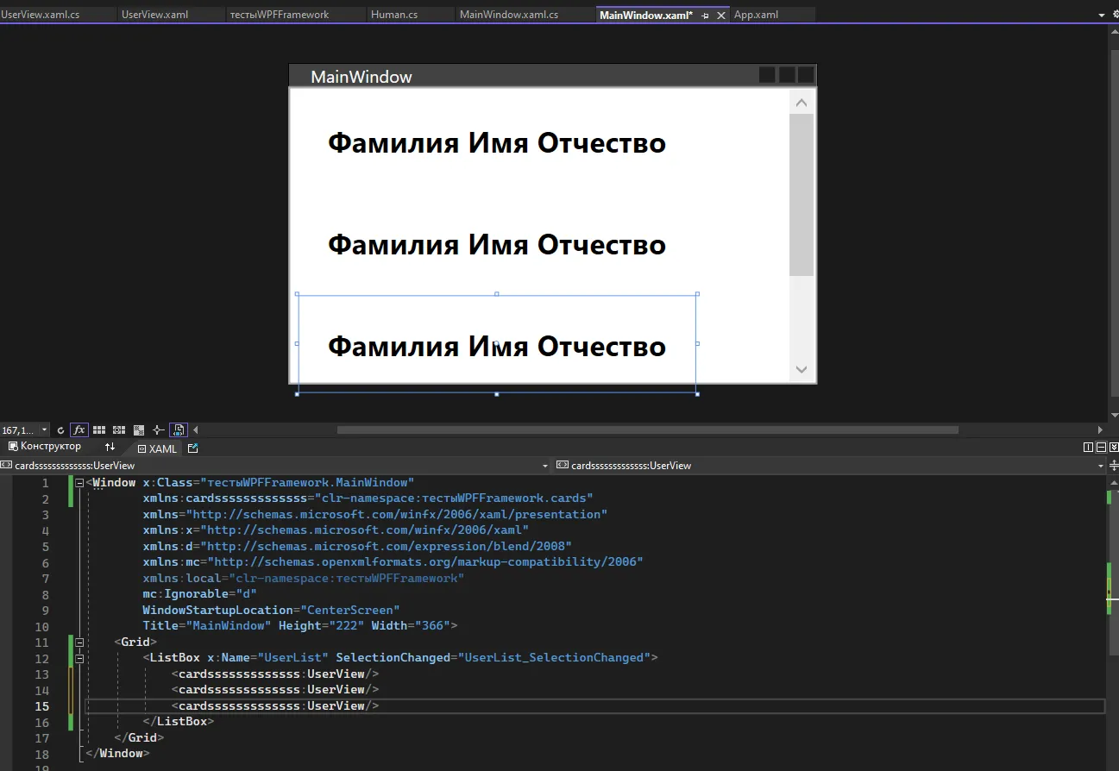Screen dimensions: 1119x771
Task: Click x:Class attribute on line 1
Action: [279, 482]
